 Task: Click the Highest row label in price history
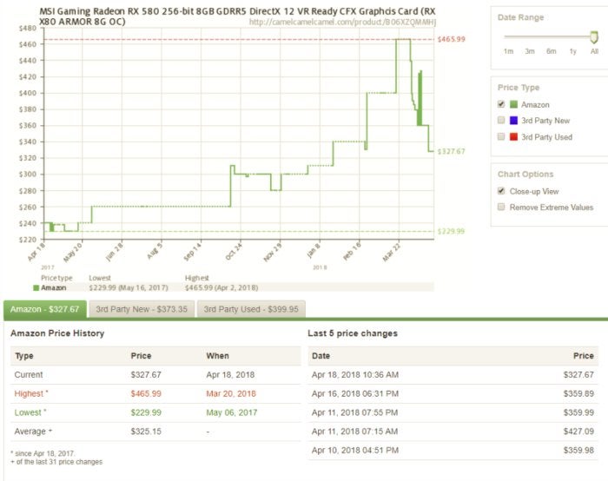(31, 394)
